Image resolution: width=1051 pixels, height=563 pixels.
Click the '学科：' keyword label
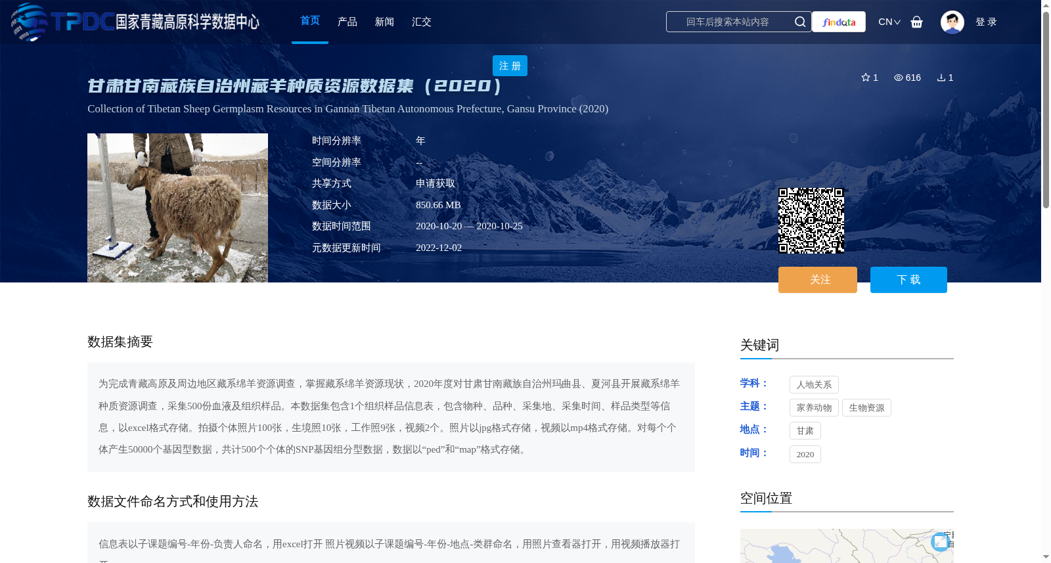tap(754, 383)
